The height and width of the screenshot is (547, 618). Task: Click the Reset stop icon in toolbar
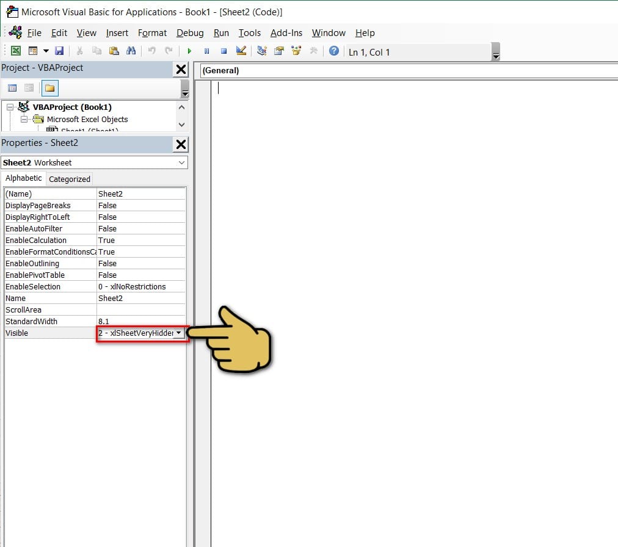[224, 51]
